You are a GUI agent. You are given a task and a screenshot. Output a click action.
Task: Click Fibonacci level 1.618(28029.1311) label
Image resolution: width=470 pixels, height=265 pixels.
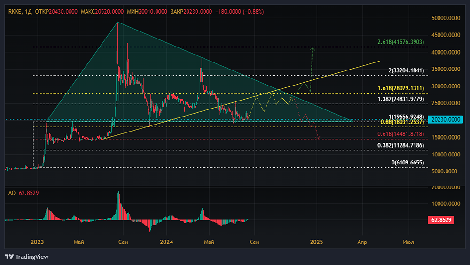click(401, 88)
